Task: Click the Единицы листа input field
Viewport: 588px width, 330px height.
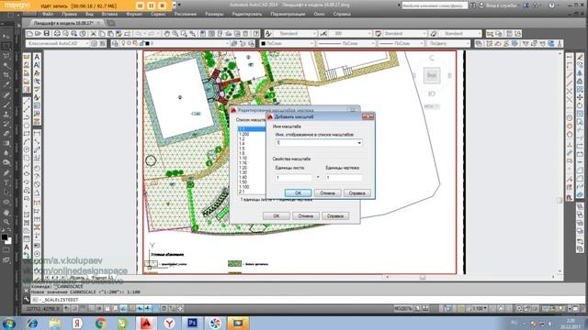Action: (x=294, y=178)
